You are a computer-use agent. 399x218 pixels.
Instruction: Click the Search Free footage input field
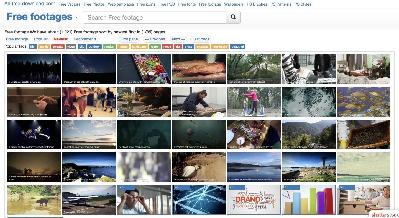pos(155,17)
